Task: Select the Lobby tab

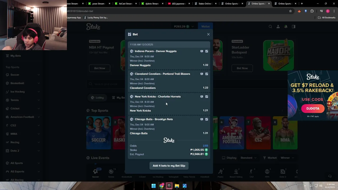Action: (97, 98)
